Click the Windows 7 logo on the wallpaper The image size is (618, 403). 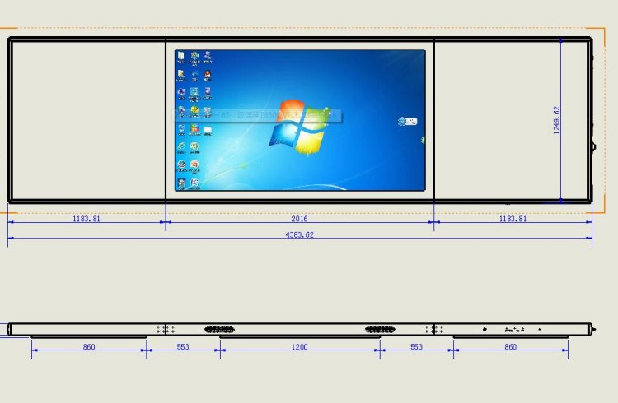[301, 127]
